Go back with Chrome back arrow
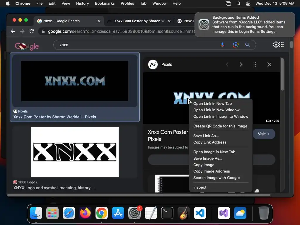300x225 pixels. coord(13,31)
